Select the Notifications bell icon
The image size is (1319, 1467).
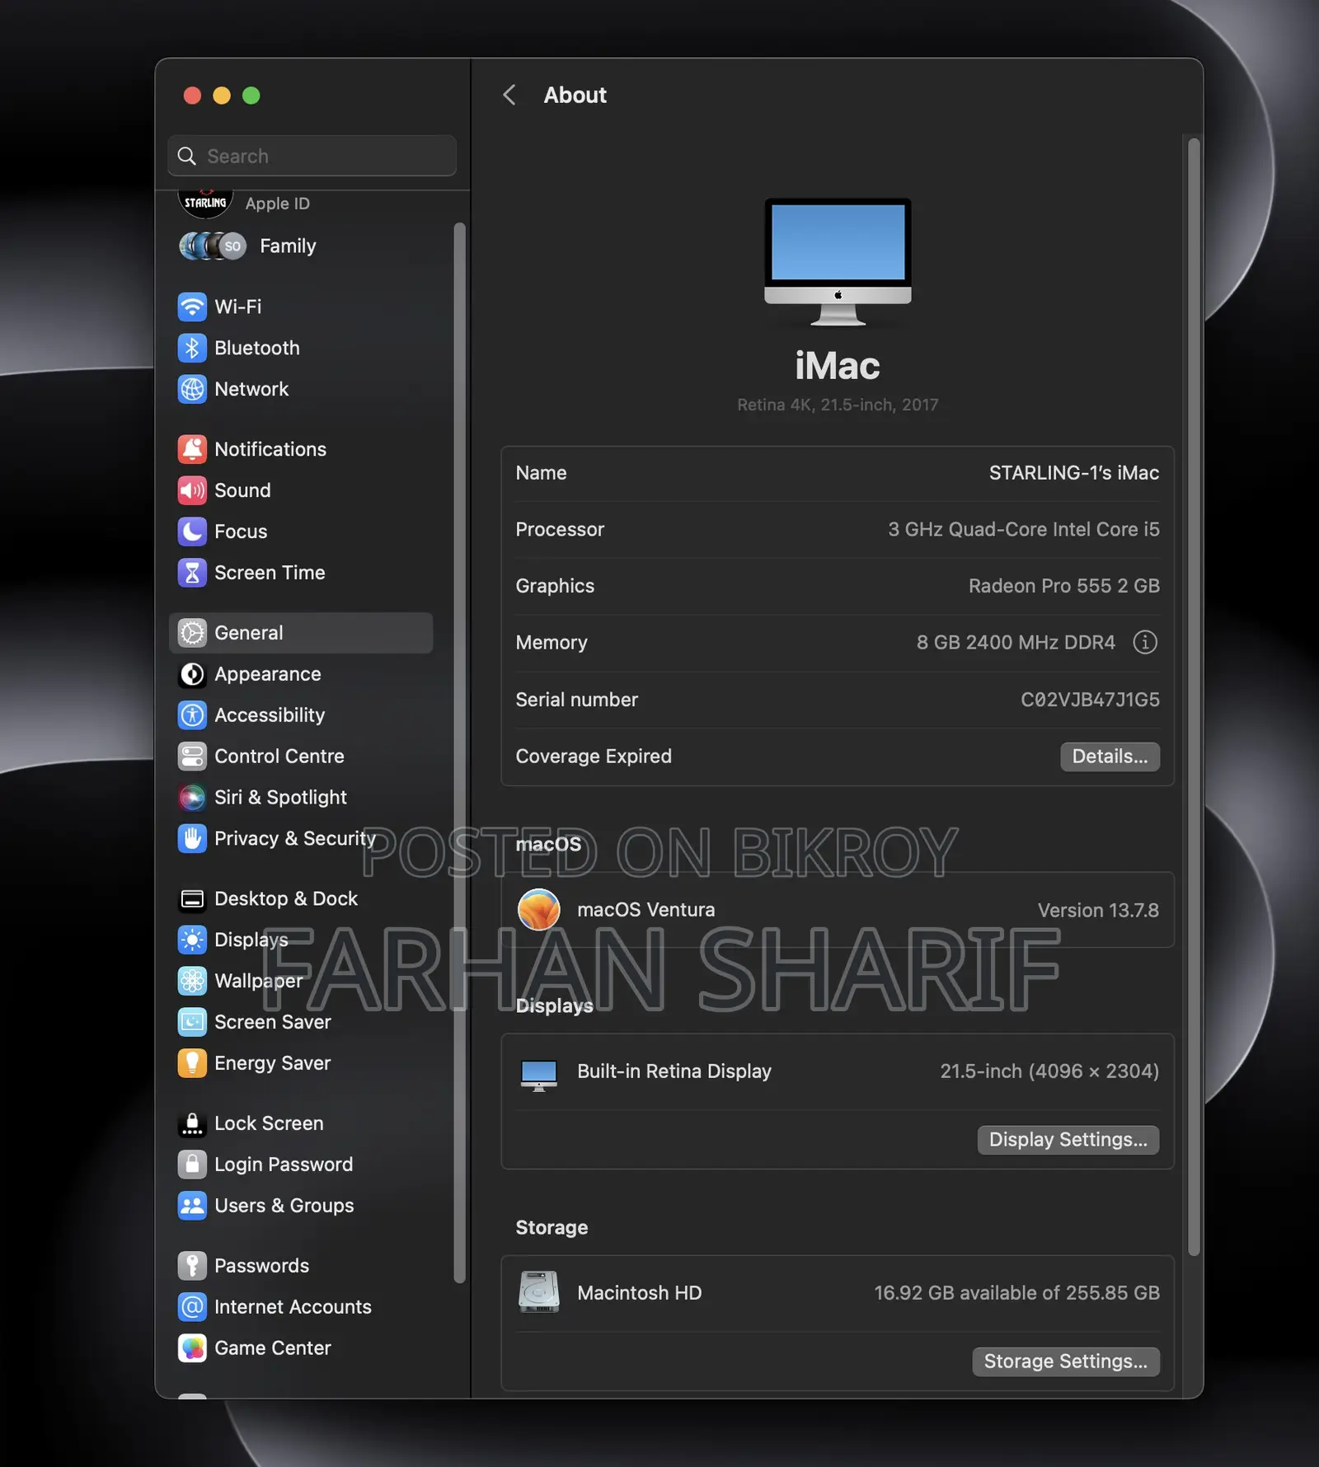192,449
